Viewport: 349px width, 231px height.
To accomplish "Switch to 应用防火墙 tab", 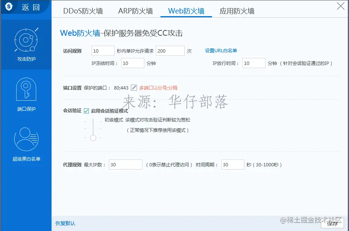I will coord(237,11).
